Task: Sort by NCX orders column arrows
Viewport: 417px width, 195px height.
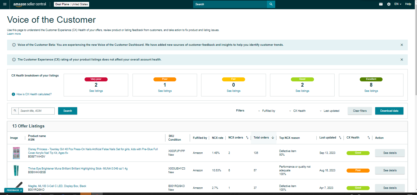Action: pyautogui.click(x=247, y=138)
